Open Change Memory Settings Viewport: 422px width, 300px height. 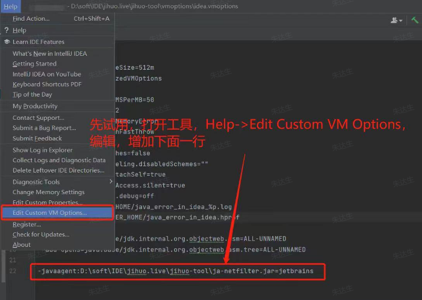click(x=58, y=192)
